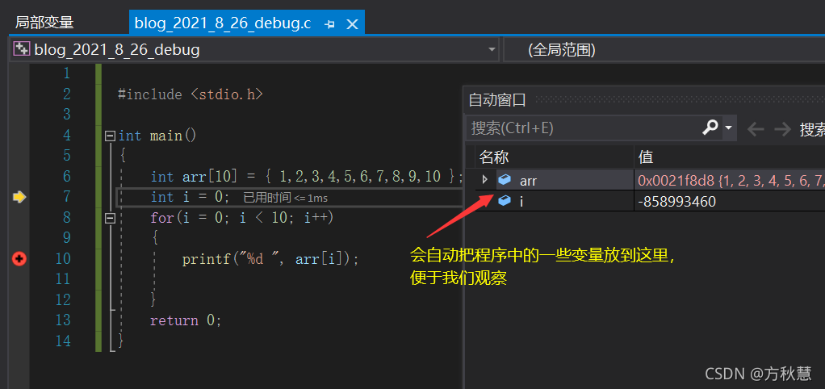Open the blog_2021_8_26_debug project dropdown
The width and height of the screenshot is (825, 389).
click(x=492, y=49)
